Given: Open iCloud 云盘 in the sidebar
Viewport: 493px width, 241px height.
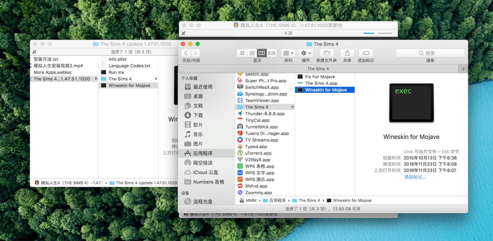Looking at the screenshot, I should click(206, 172).
